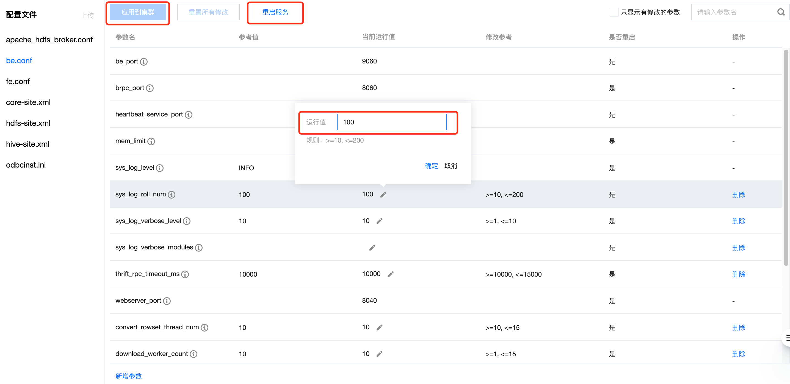Click the edit pencil for sys_log_roll_num
Screen dimensions: 790x384
(x=383, y=194)
